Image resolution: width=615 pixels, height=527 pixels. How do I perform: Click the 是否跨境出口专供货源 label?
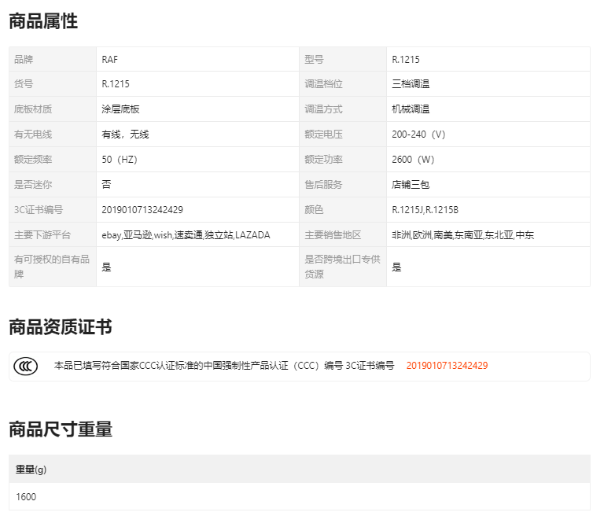click(342, 267)
